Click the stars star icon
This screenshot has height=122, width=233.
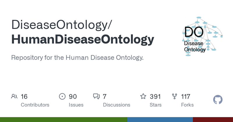click(x=143, y=96)
